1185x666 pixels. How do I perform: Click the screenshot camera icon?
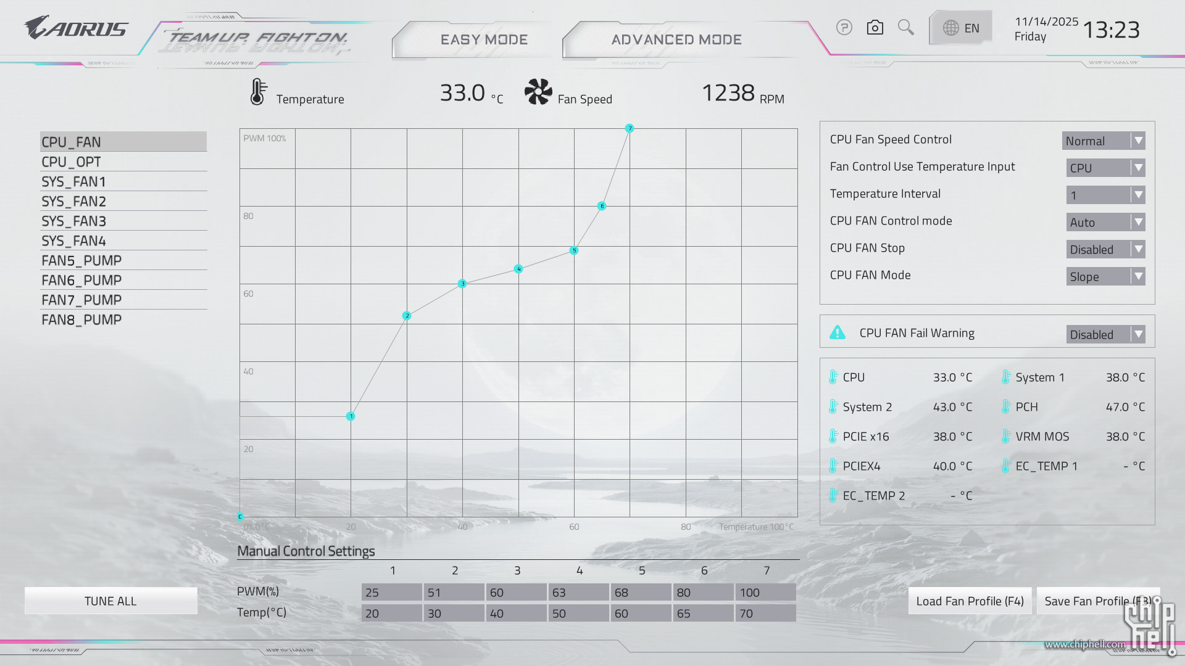(875, 28)
